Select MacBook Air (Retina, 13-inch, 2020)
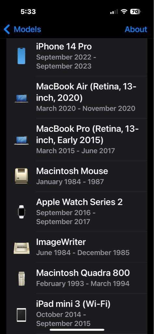 coord(77,97)
